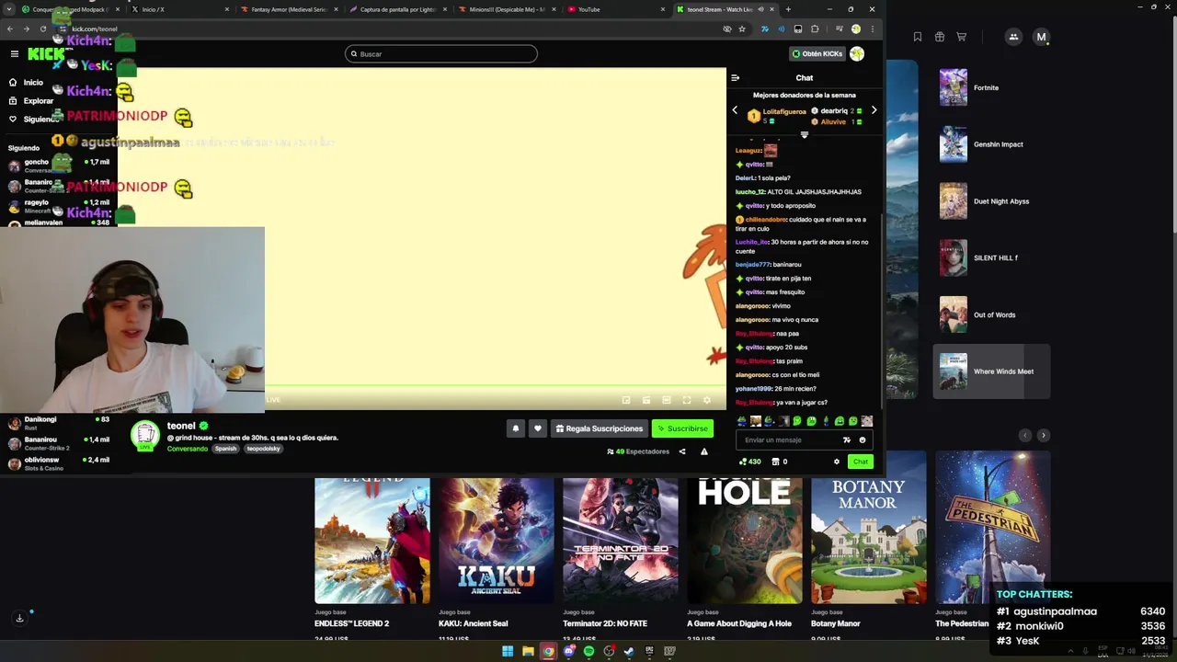
Task: Open oblivionsw channel in the sidebar
Action: [57, 463]
